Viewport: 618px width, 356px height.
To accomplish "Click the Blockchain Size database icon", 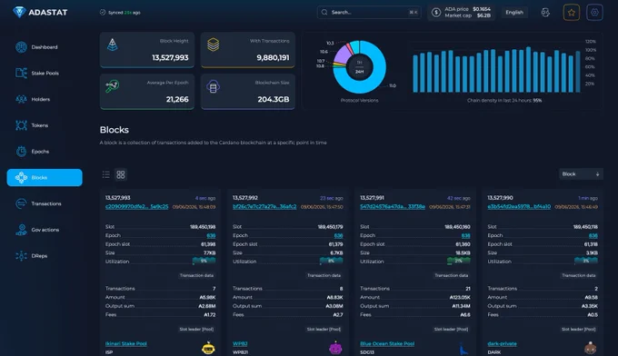I will 214,86.
